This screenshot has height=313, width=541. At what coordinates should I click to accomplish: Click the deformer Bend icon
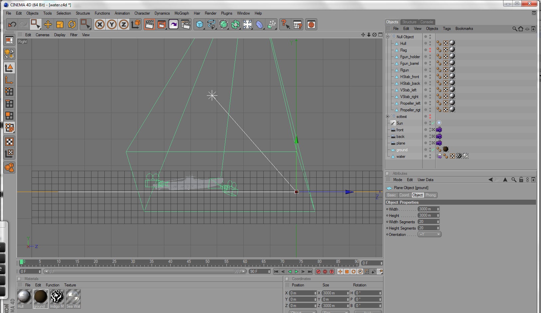pos(259,24)
